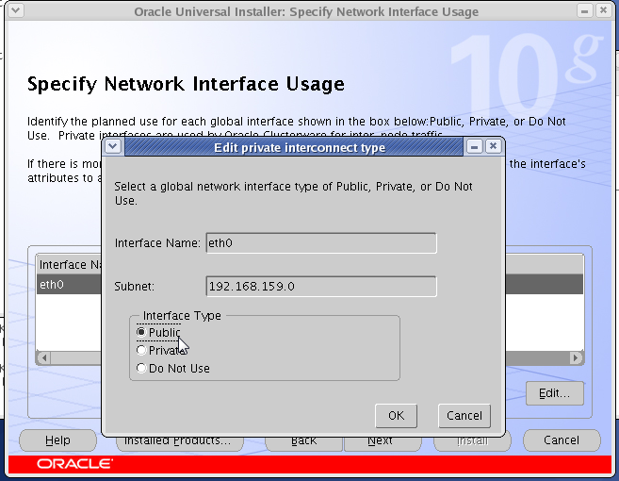Click the left arrow of the table scrollbar
Screen dimensions: 619x481
pos(43,357)
